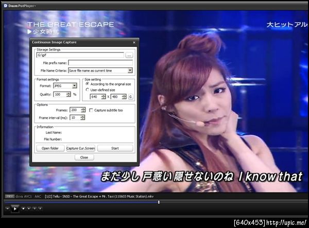
Task: Click the height field showing 480
Action: [x=116, y=97]
